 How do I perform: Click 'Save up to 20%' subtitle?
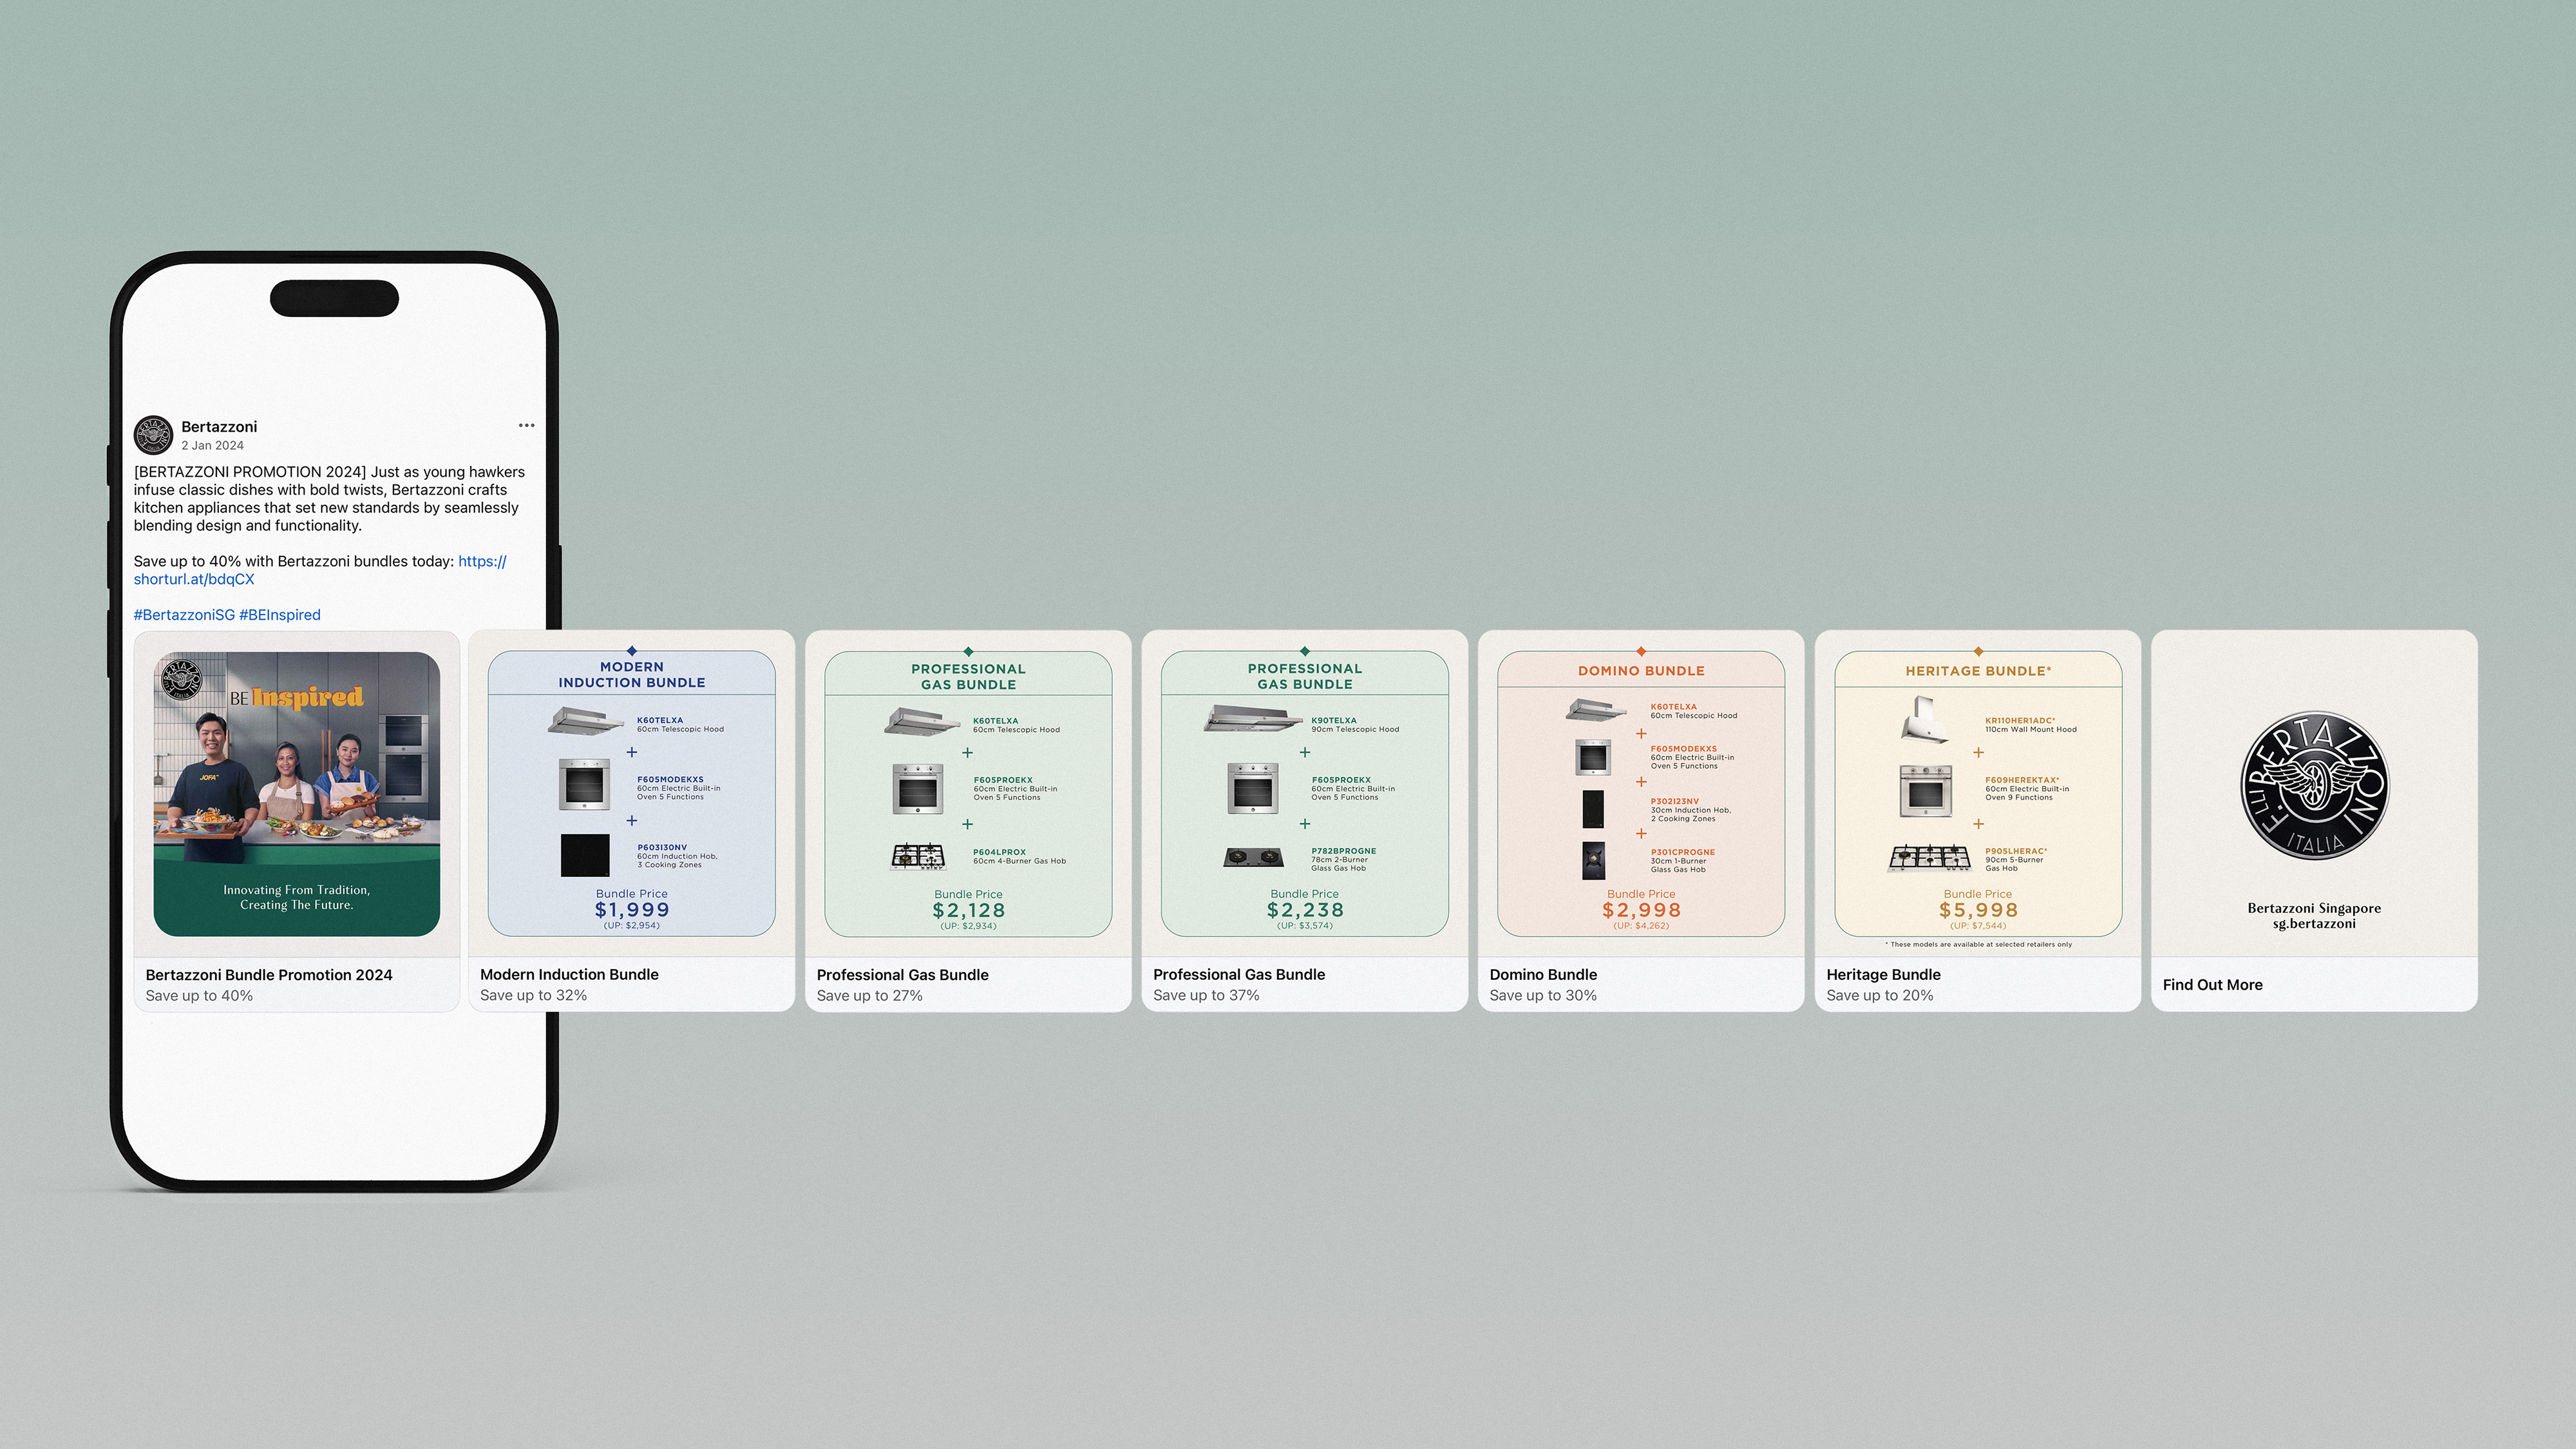click(1879, 995)
